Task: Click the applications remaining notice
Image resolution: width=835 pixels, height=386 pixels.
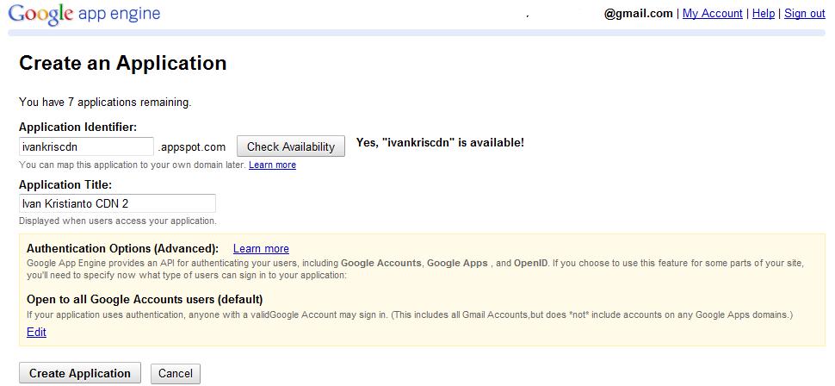Action: 105,102
